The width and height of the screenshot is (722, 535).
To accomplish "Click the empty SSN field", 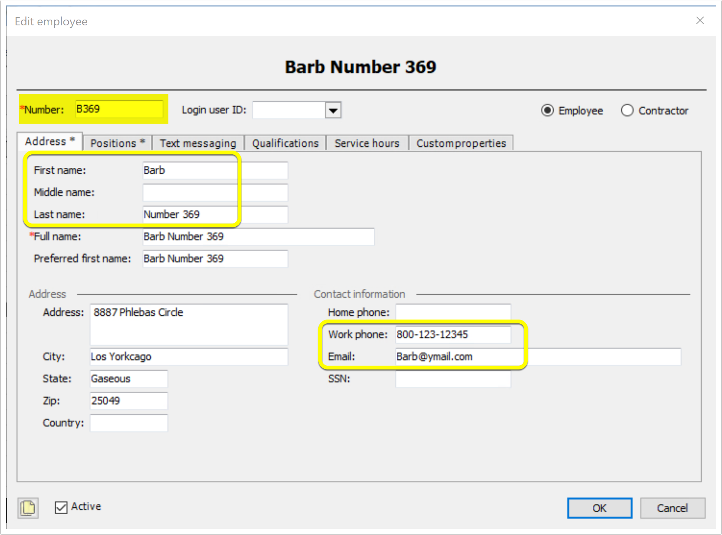I will tap(453, 379).
